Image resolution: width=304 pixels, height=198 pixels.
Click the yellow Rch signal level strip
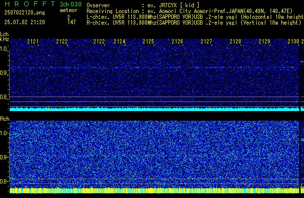(x=154, y=191)
